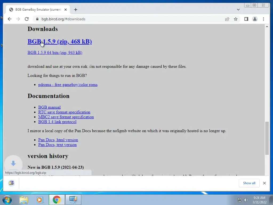Click the network tray icon
The height and width of the screenshot is (205, 273).
tap(240, 200)
